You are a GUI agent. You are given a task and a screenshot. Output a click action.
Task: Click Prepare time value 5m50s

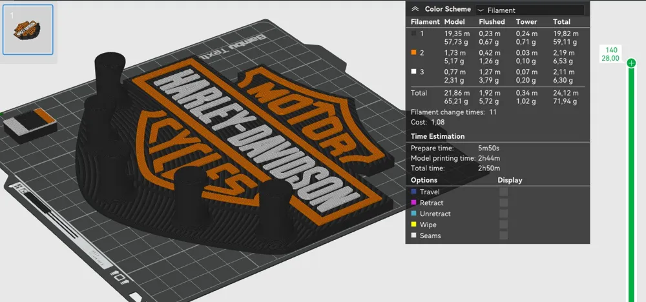(x=488, y=148)
